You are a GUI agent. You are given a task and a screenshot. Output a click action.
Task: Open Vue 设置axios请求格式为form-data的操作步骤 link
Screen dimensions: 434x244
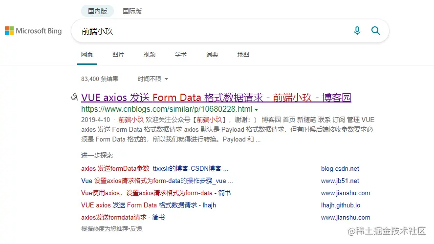[x=157, y=181]
